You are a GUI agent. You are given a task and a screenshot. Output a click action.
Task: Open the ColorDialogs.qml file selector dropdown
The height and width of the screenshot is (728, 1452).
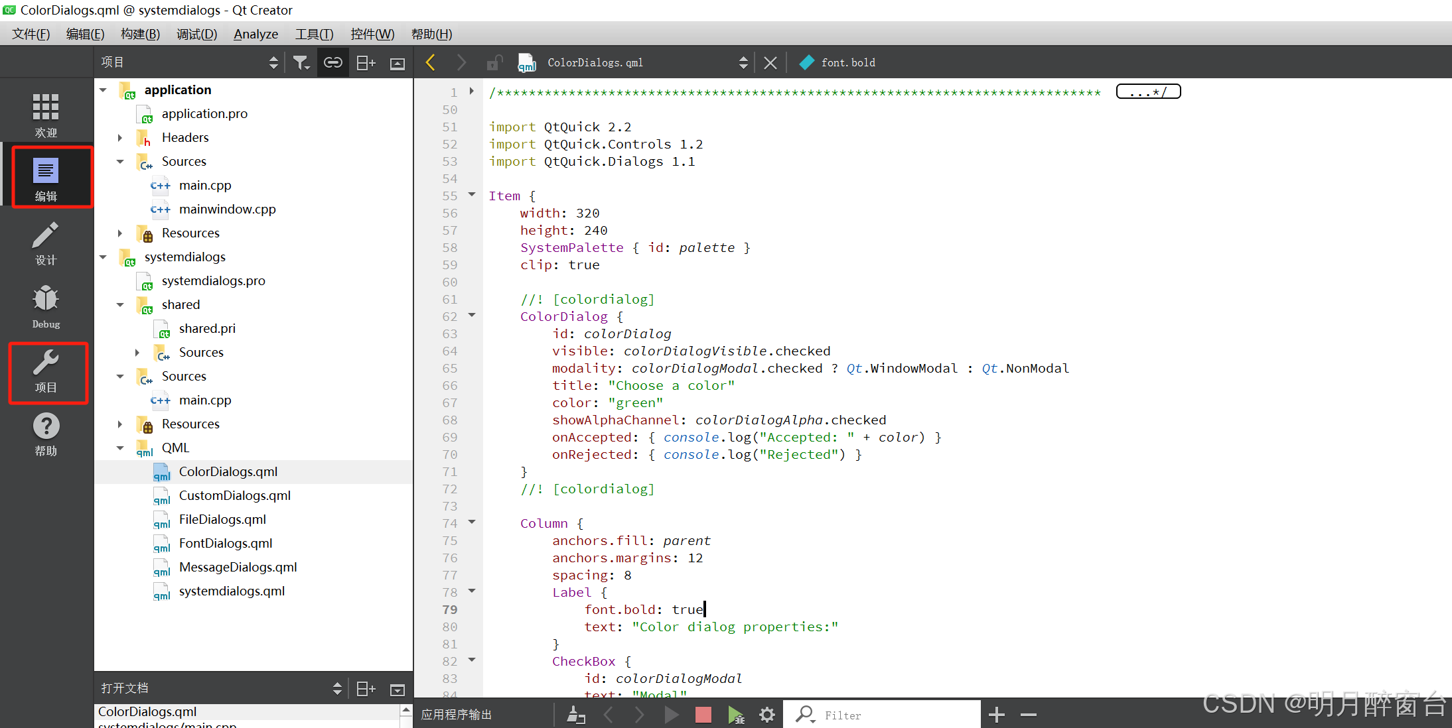pos(743,62)
